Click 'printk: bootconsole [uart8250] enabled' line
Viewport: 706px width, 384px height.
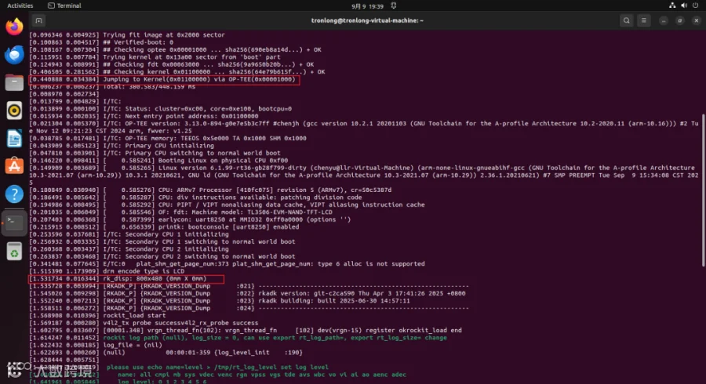pos(165,227)
